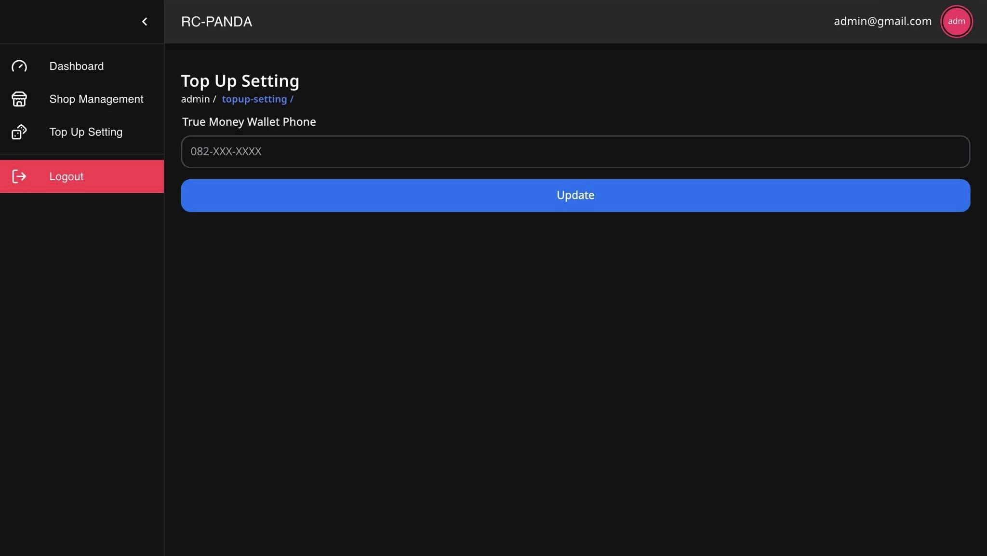Open Shop Management from the sidebar
Viewport: 987px width, 556px height.
click(96, 99)
